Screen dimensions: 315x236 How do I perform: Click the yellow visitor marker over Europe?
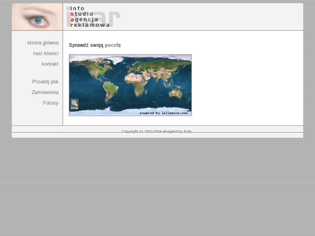pos(138,68)
